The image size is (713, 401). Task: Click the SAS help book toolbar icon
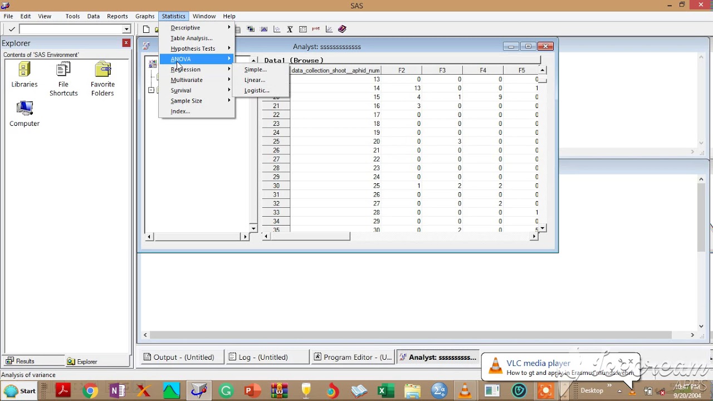click(342, 29)
